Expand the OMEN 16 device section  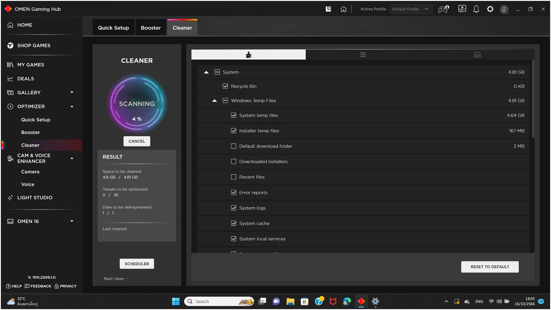(x=72, y=221)
